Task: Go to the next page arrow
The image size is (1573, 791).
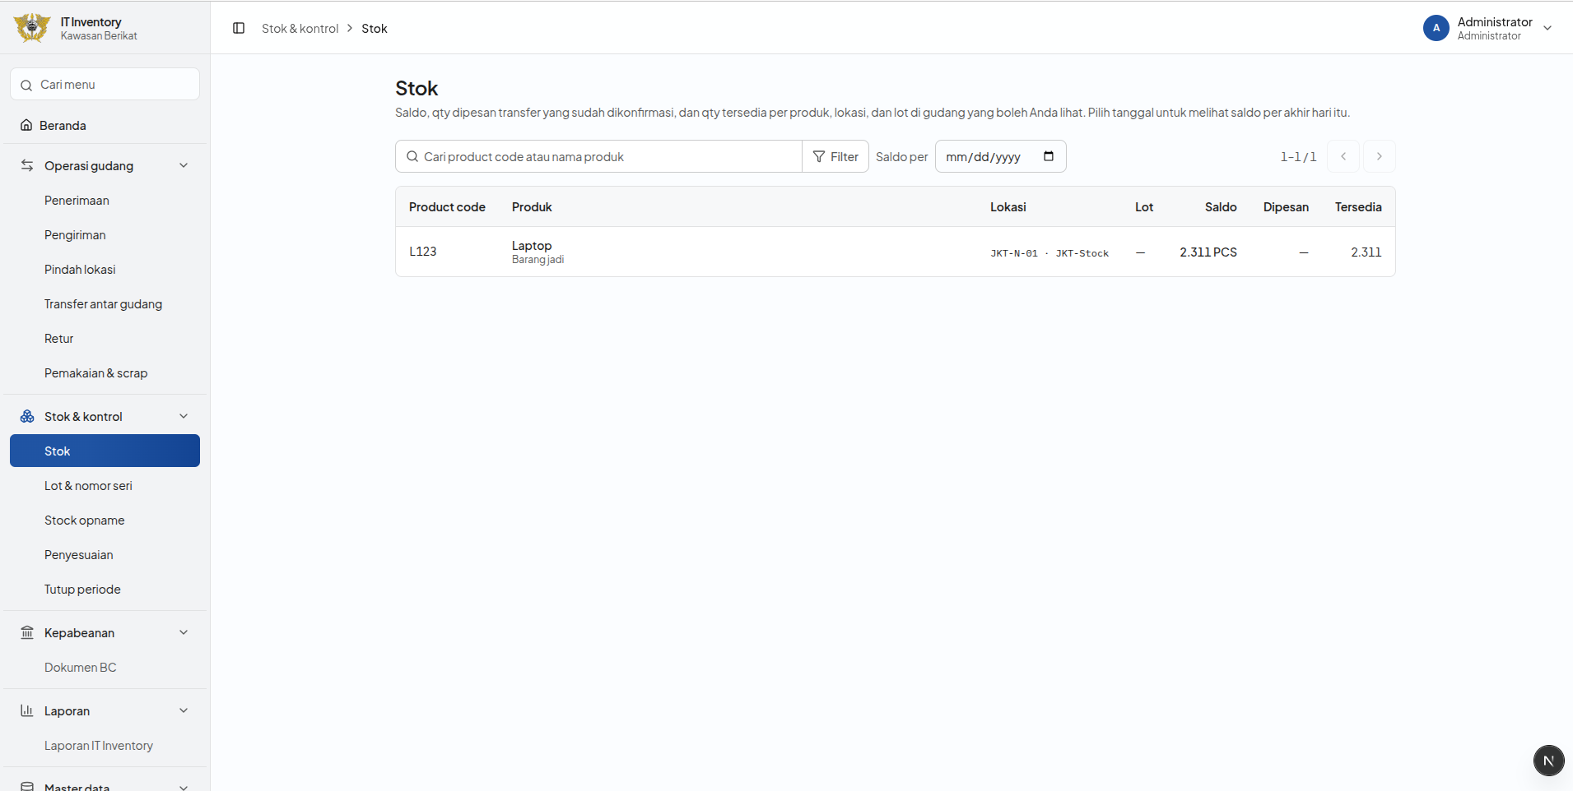Action: tap(1379, 156)
